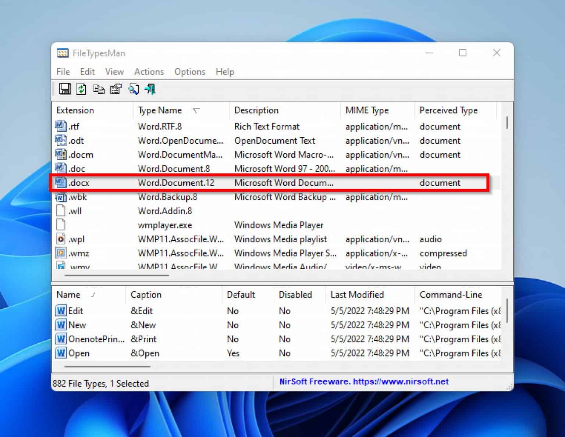
Task: Open the Actions menu
Action: tap(149, 72)
